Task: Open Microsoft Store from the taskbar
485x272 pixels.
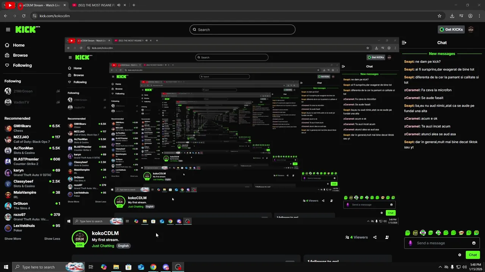Action: click(x=128, y=267)
